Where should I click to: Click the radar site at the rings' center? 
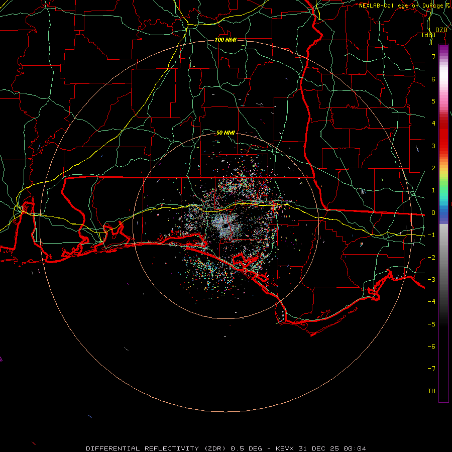coord(225,226)
